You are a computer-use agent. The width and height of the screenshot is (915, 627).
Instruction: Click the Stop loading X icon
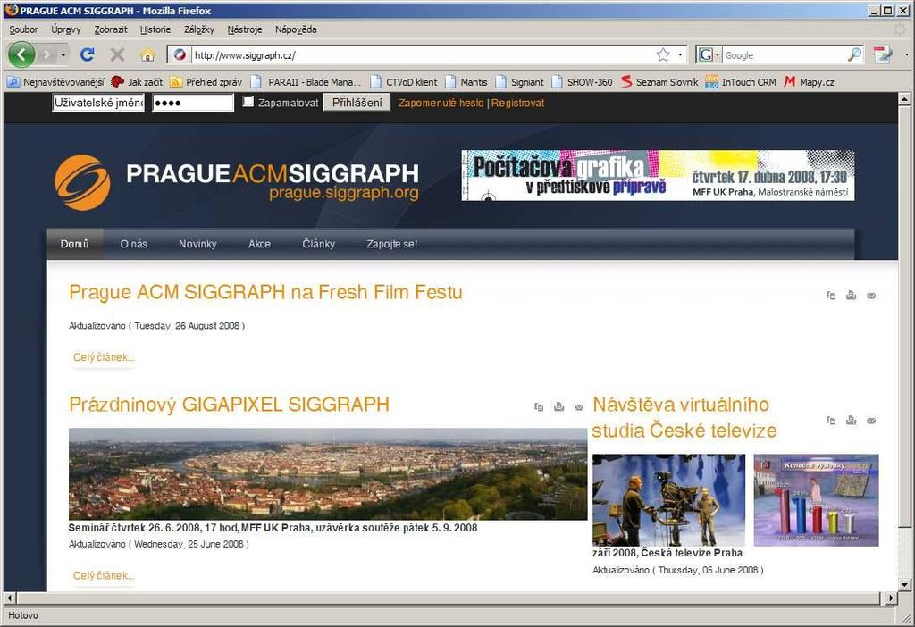click(117, 54)
